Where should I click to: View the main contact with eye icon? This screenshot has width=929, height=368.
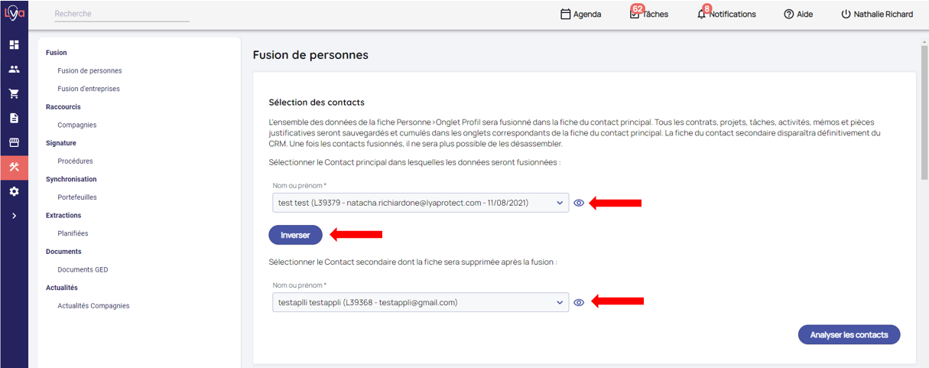[x=579, y=203]
